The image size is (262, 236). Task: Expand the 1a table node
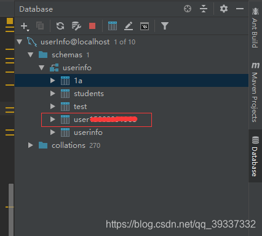53,81
